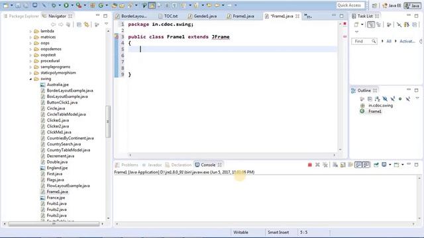424x238 pixels.
Task: Click the Collapse All icon in Task List
Action: (x=415, y=25)
